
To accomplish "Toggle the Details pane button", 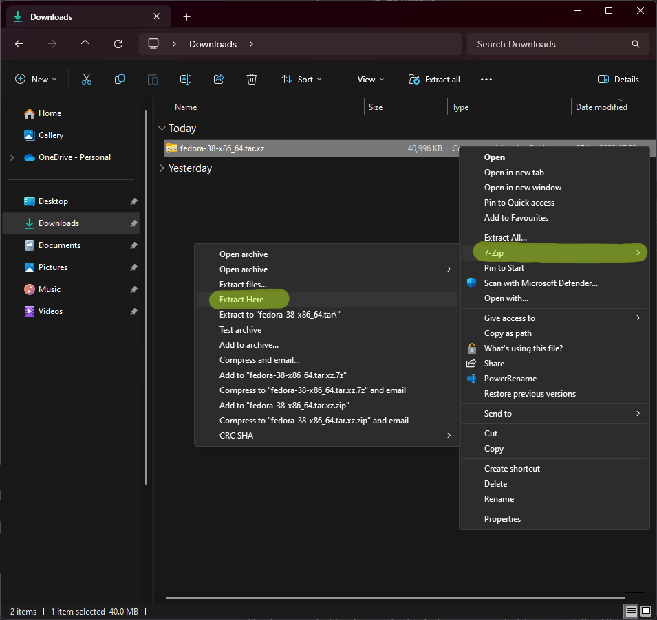I will click(x=618, y=80).
